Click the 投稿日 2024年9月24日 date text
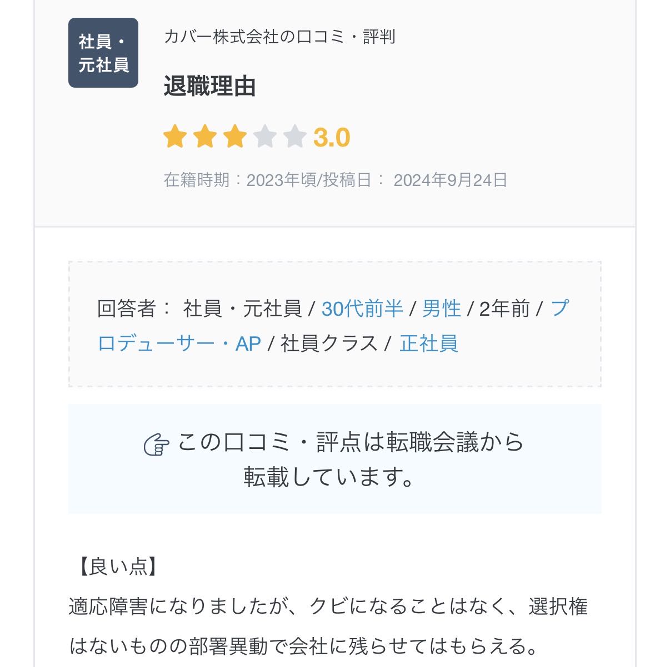The width and height of the screenshot is (670, 667). point(450,180)
